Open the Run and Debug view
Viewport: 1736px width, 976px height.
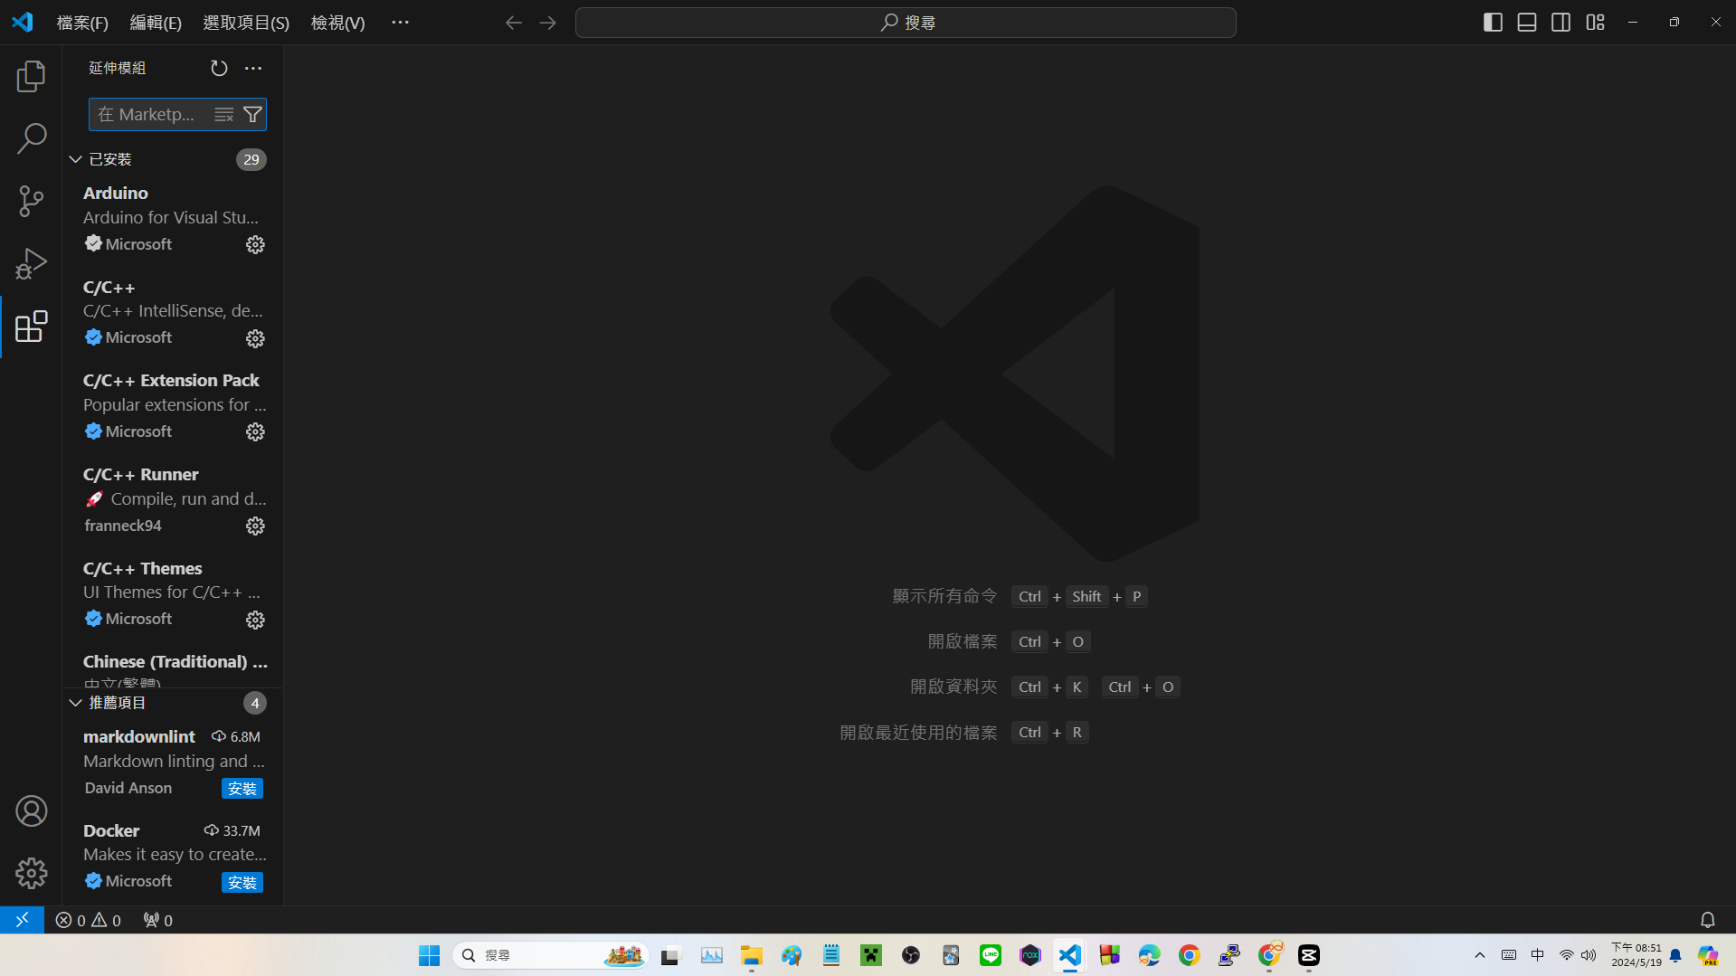click(x=31, y=264)
